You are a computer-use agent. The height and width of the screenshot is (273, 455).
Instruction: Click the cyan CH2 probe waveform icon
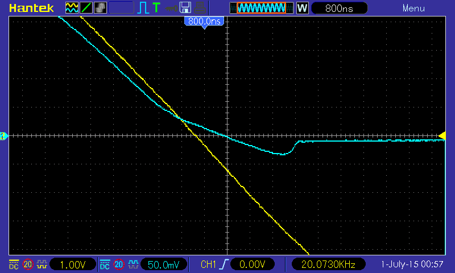point(133,264)
